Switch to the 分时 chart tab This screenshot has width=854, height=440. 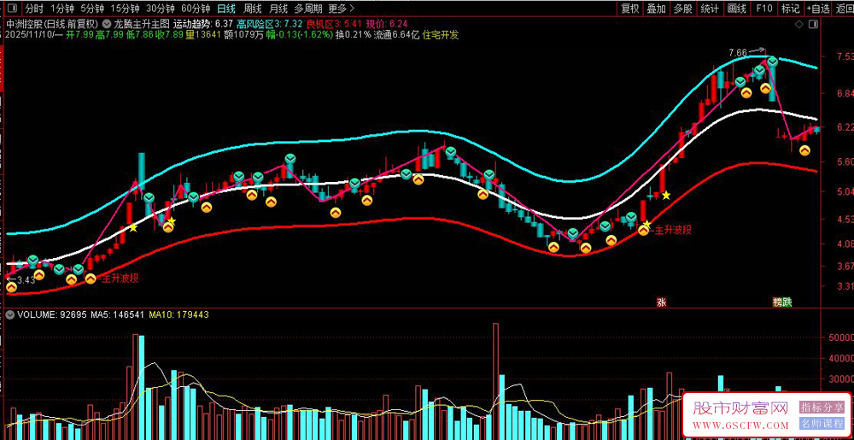click(34, 9)
